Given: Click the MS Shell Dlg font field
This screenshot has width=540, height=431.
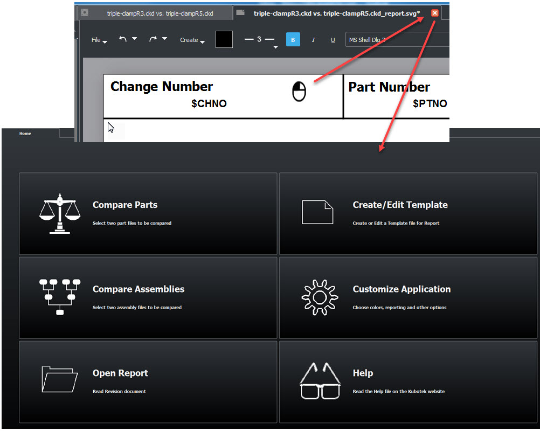Looking at the screenshot, I should coord(397,40).
